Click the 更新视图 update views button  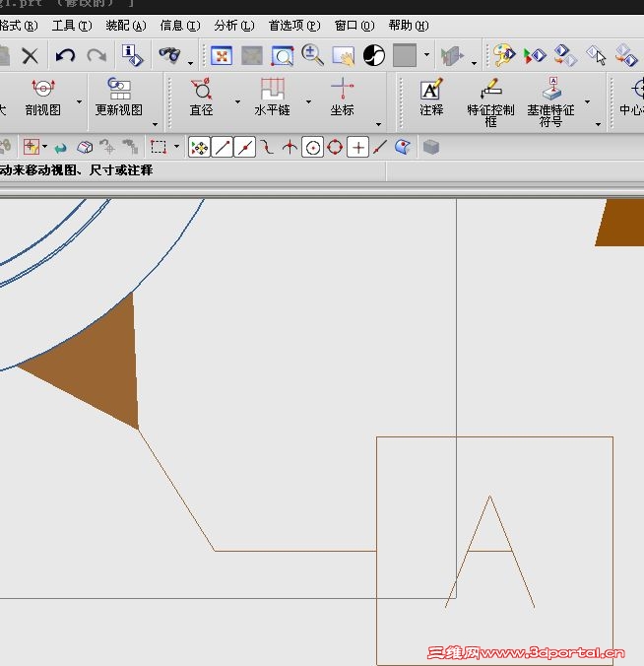point(119,98)
